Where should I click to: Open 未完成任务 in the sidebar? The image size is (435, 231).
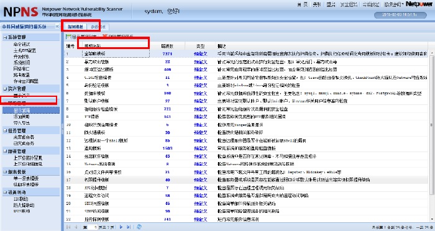(x=24, y=137)
